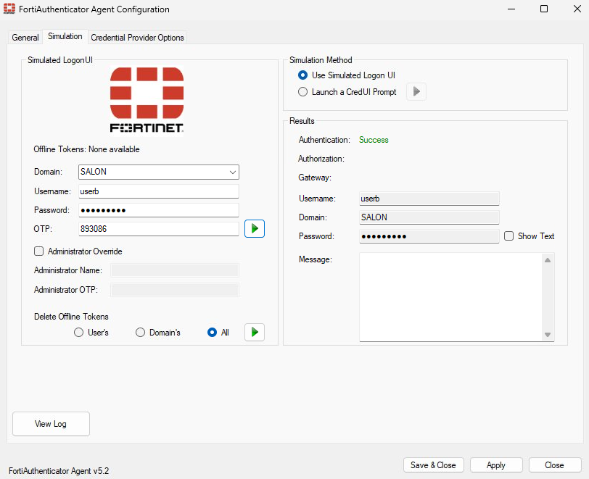Click the Delete Offline Tokens play button
This screenshot has height=479, width=589.
click(x=254, y=332)
